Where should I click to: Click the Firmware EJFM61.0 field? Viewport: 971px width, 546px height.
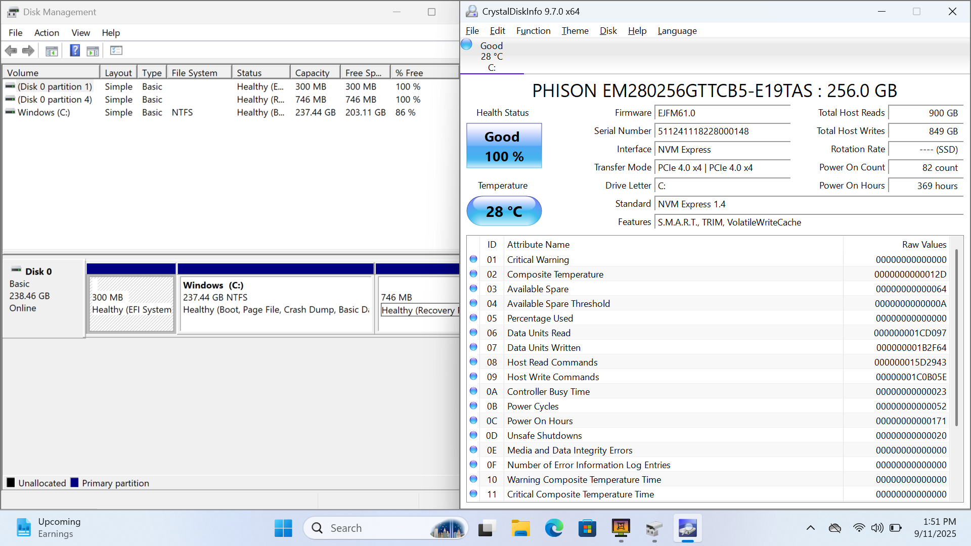point(722,113)
